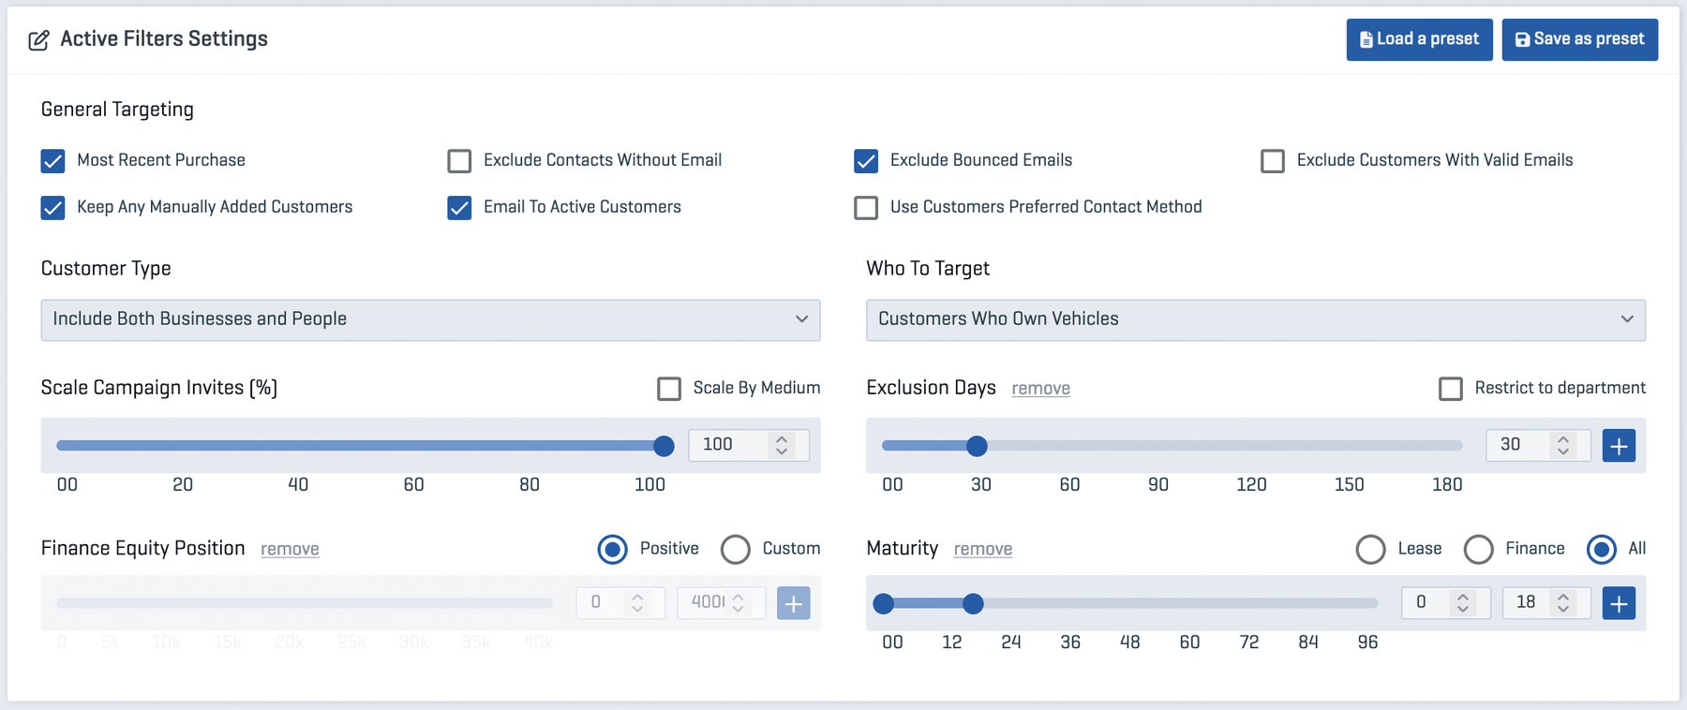1687x710 pixels.
Task: Remove the Exclusion Days filter
Action: tap(1041, 389)
